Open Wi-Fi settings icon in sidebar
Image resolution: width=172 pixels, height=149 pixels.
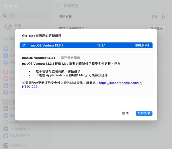tap(6, 48)
